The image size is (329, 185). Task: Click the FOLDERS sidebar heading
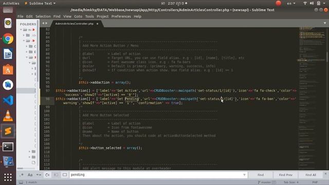(28, 24)
